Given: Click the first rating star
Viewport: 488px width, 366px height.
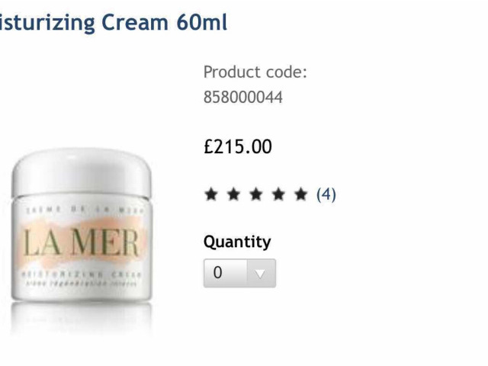Looking at the screenshot, I should tap(211, 194).
